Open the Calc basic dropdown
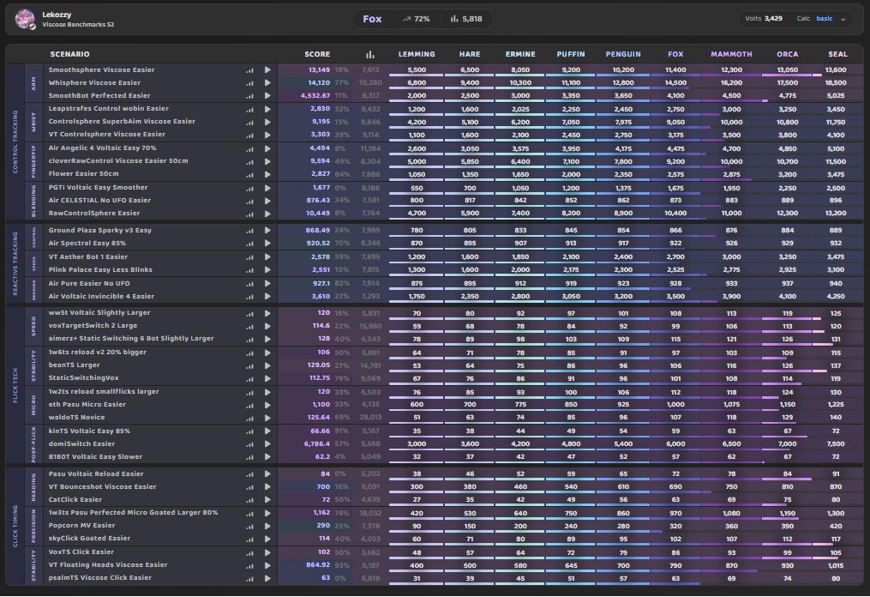The height and width of the screenshot is (597, 870). 821,19
